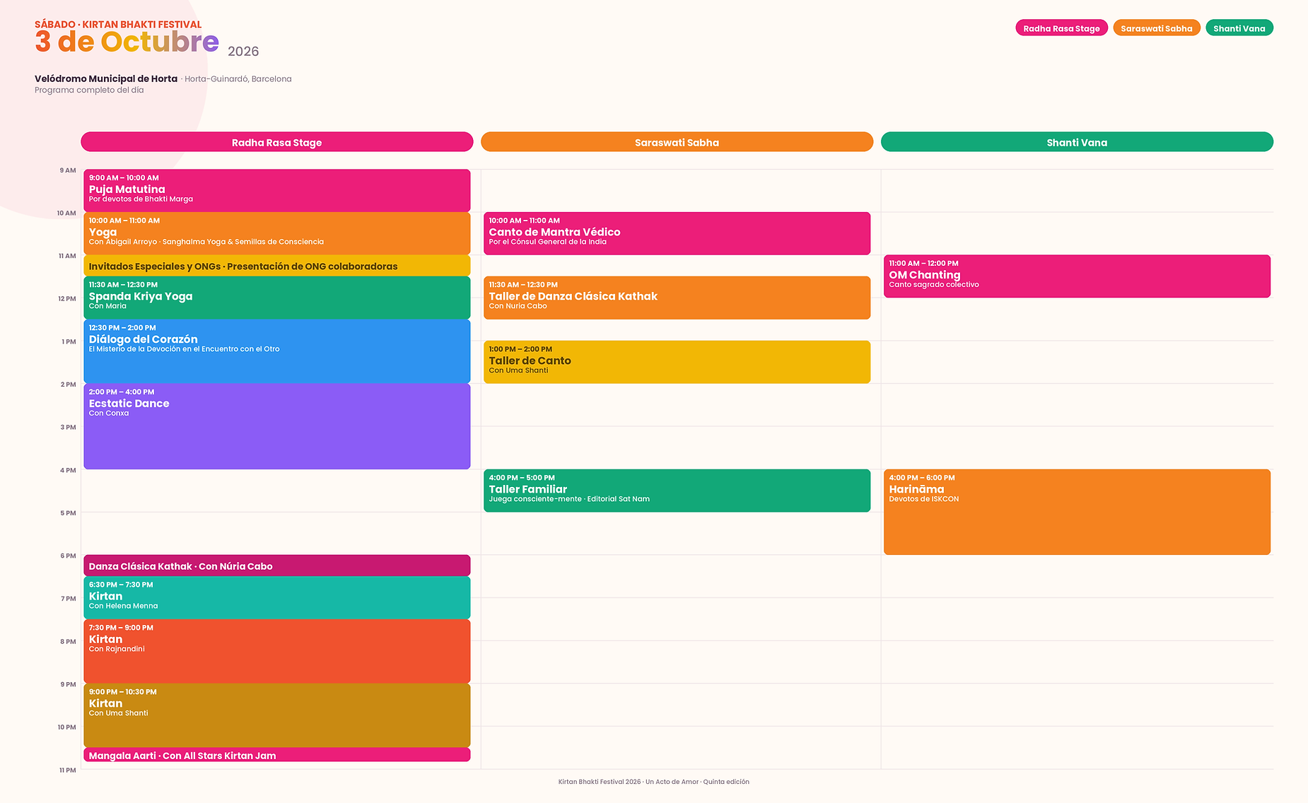Select the Ecstatic Dance event with Conxa
Screen dimensions: 1308x803
[277, 426]
